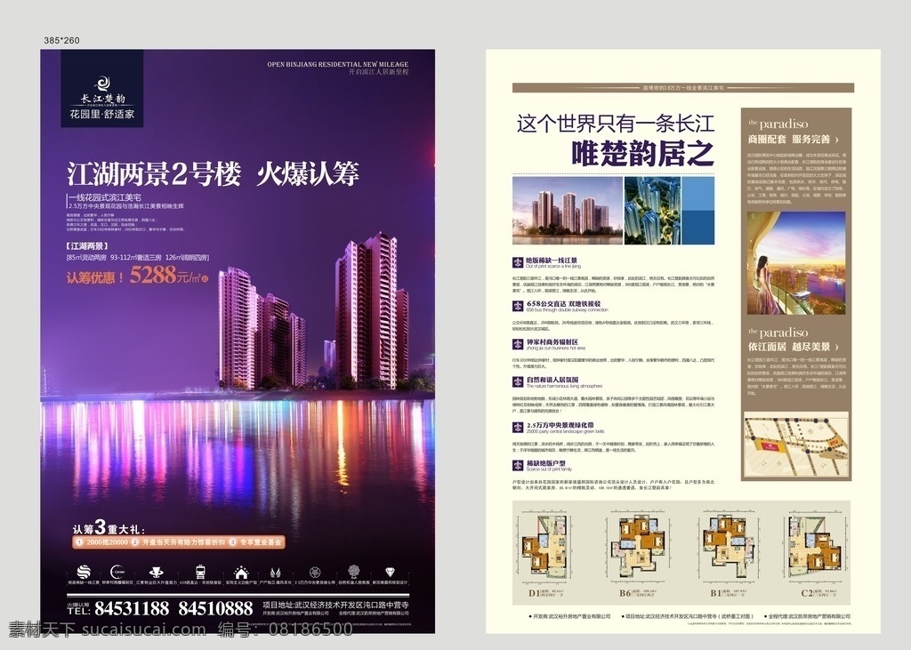Click the light blue square beside the aerial photo
The width and height of the screenshot is (911, 650).
pos(697,194)
